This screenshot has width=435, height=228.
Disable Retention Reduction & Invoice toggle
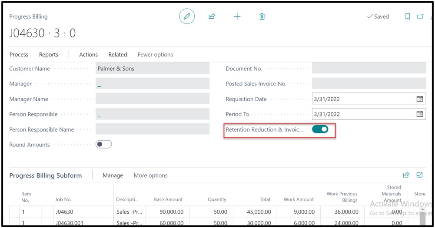click(x=320, y=129)
